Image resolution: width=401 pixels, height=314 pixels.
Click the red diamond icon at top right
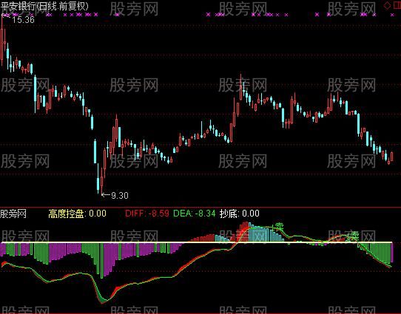point(388,5)
